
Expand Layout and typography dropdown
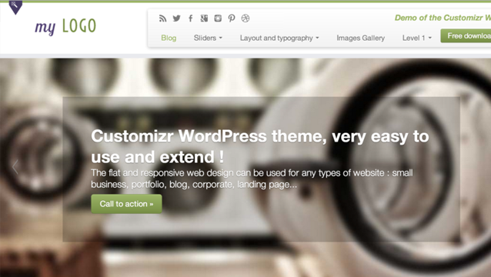279,38
